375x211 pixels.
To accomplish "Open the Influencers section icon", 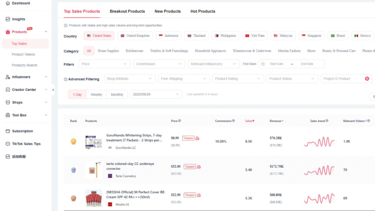I will pos(8,77).
